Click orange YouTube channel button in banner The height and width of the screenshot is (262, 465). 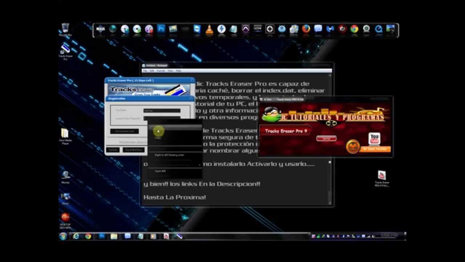coord(375,149)
